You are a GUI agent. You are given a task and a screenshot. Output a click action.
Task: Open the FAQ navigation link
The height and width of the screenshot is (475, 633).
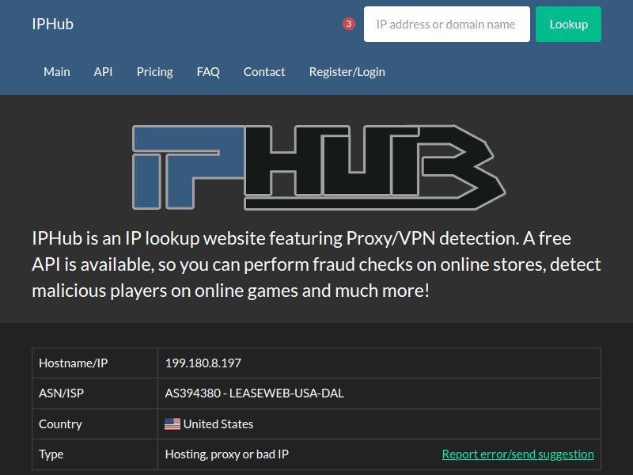[x=208, y=71]
